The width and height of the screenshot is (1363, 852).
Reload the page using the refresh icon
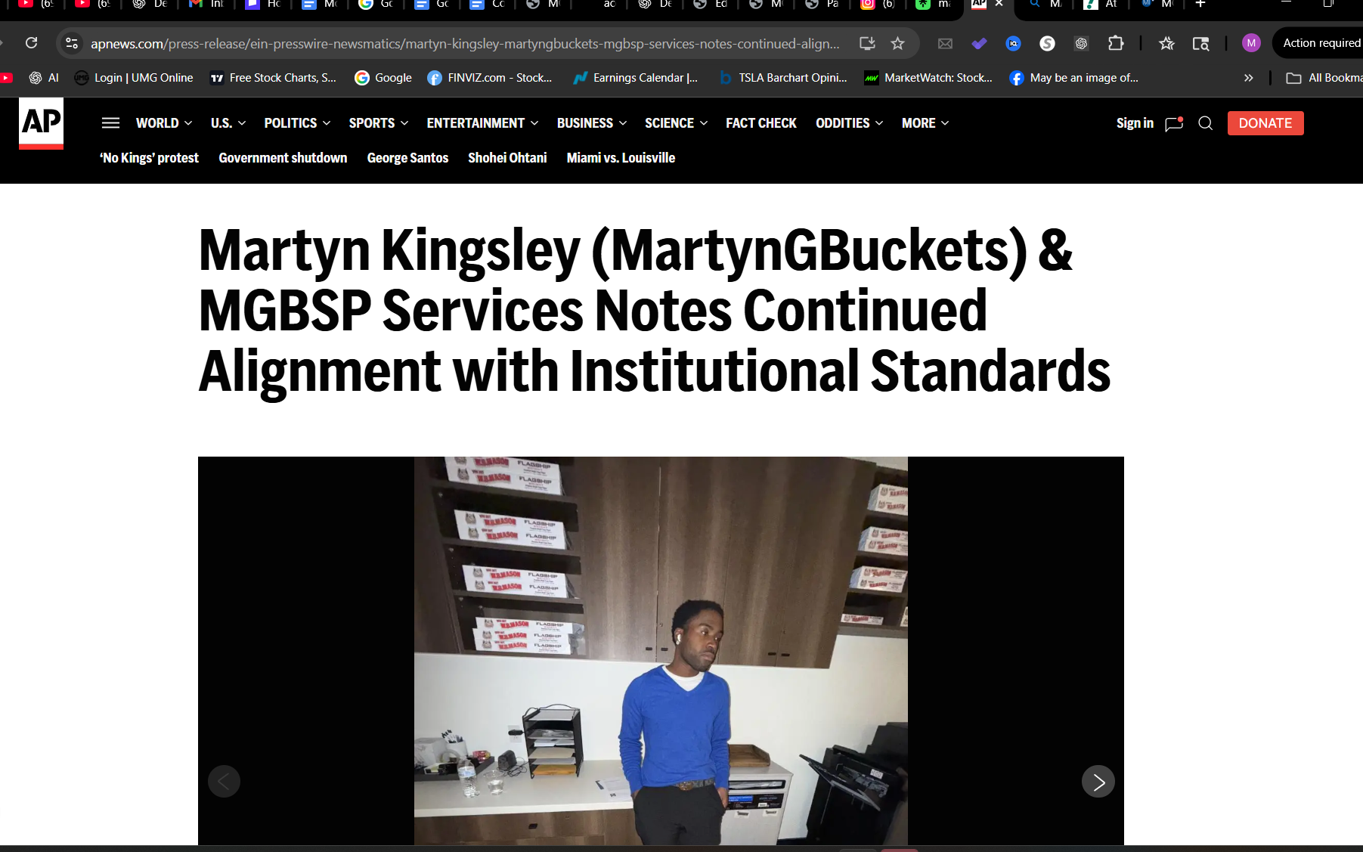pyautogui.click(x=31, y=43)
